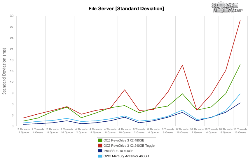
Task: Click the green line endpoint at 16 Threads 16 Queue
Action: point(240,65)
